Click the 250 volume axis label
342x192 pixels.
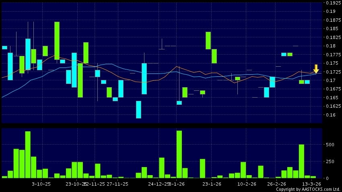330,161
